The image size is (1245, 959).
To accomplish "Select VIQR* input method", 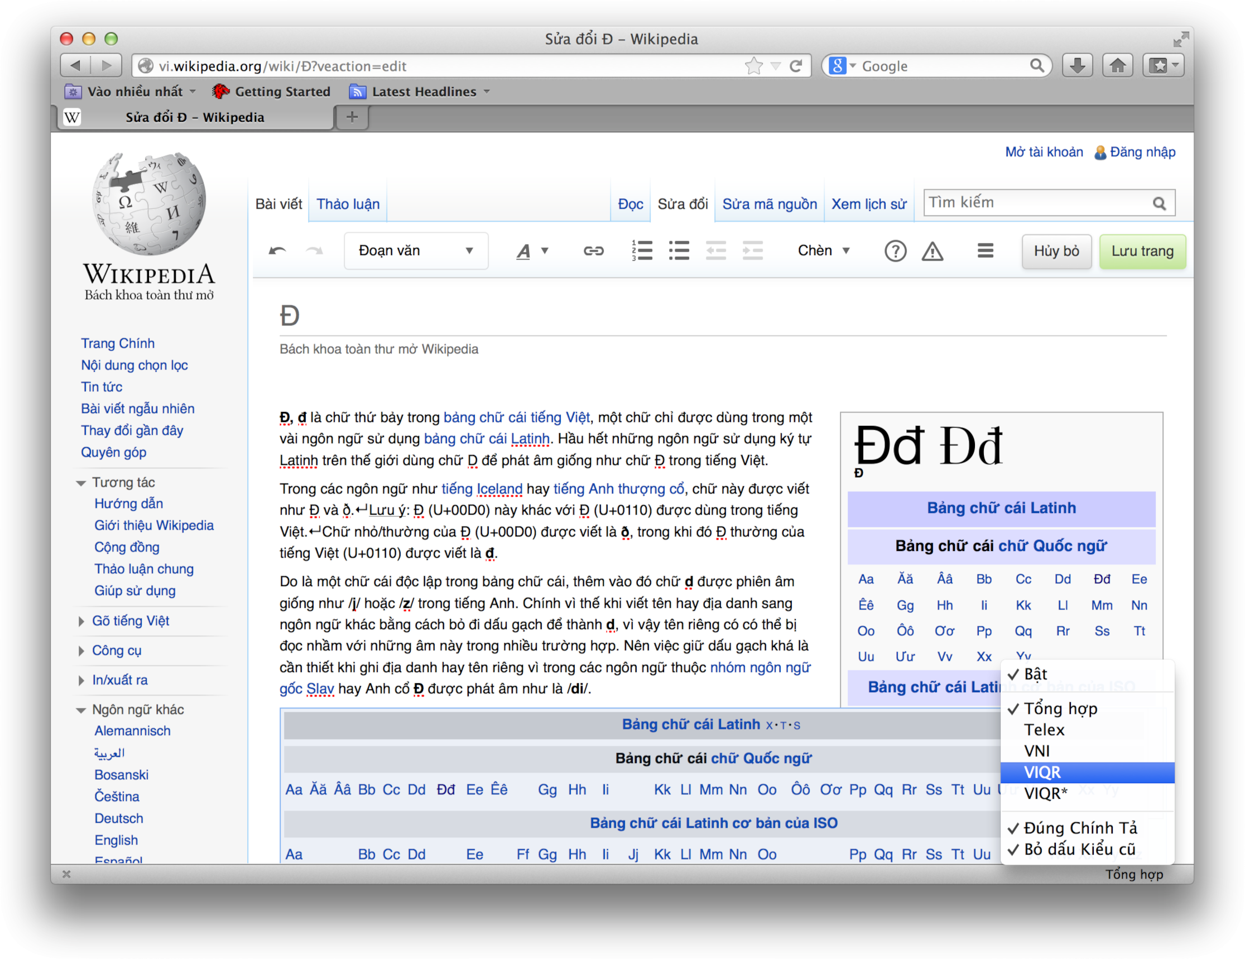I will [1087, 794].
